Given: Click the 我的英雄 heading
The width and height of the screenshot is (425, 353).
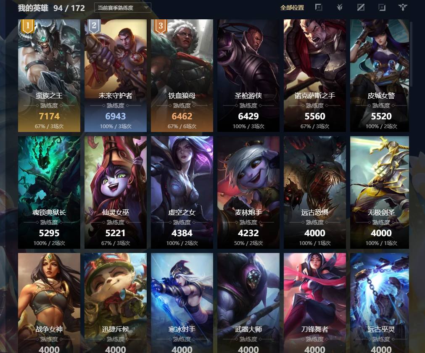Looking at the screenshot, I should pyautogui.click(x=33, y=8).
